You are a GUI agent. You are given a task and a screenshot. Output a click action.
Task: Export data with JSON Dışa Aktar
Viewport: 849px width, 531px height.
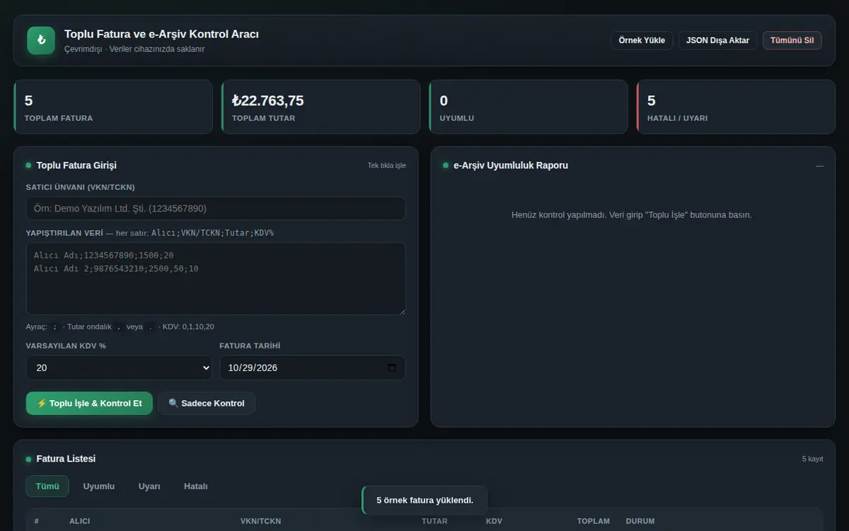coord(718,40)
